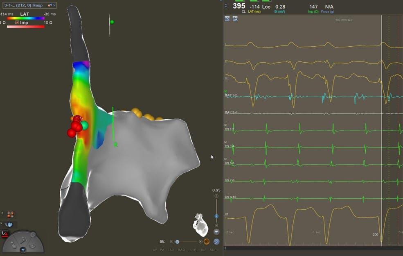Click the small round button atop the tool wheel
This screenshot has width=403, height=256.
[x=33, y=235]
